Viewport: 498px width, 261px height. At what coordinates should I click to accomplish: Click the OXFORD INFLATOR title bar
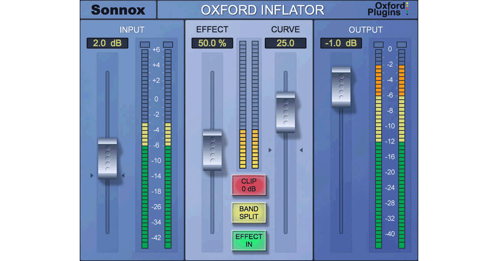point(263,10)
